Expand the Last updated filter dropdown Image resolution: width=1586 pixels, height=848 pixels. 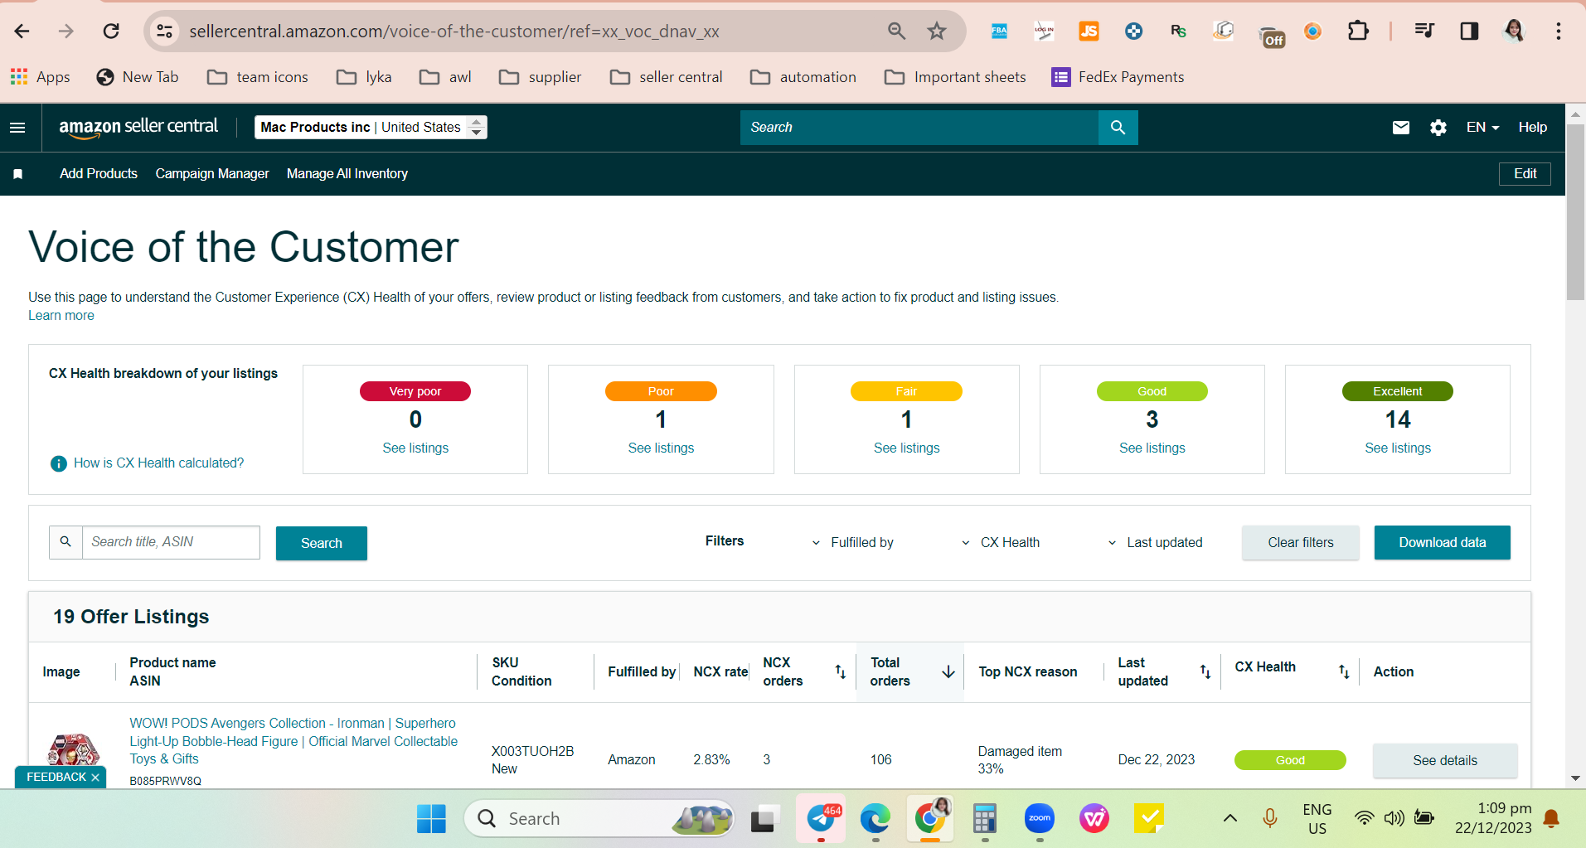(1155, 543)
